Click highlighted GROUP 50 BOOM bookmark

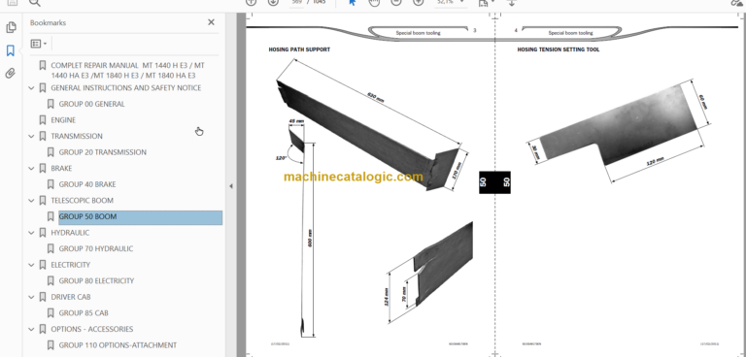click(140, 217)
